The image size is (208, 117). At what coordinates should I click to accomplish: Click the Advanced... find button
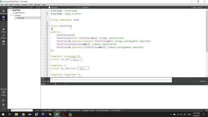point(203,81)
